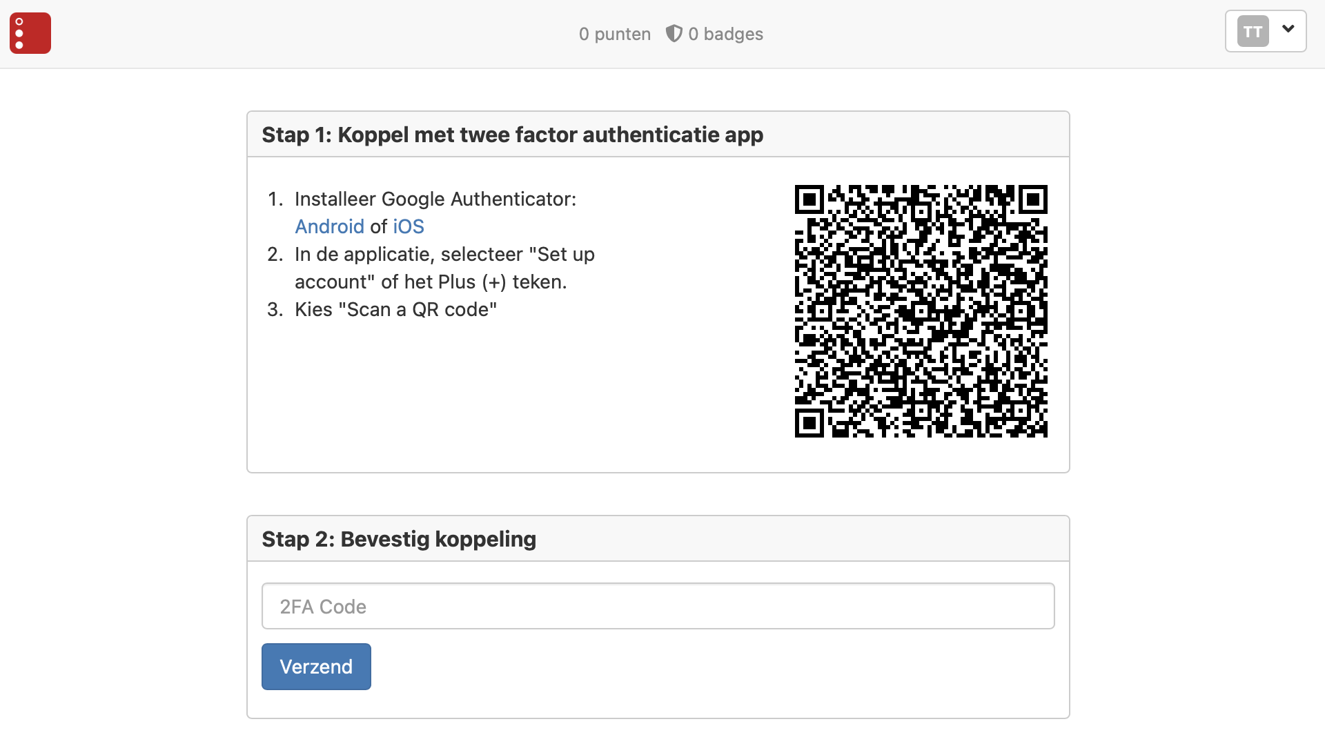Screen dimensions: 1325x755
Task: Click the red app logo icon
Action: click(x=30, y=33)
